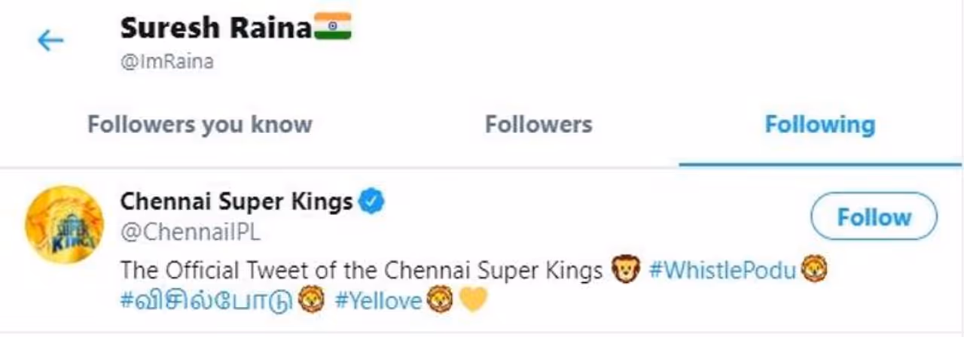Open the #WhistlePodu hashtag link
This screenshot has height=337, width=964.
(x=722, y=270)
